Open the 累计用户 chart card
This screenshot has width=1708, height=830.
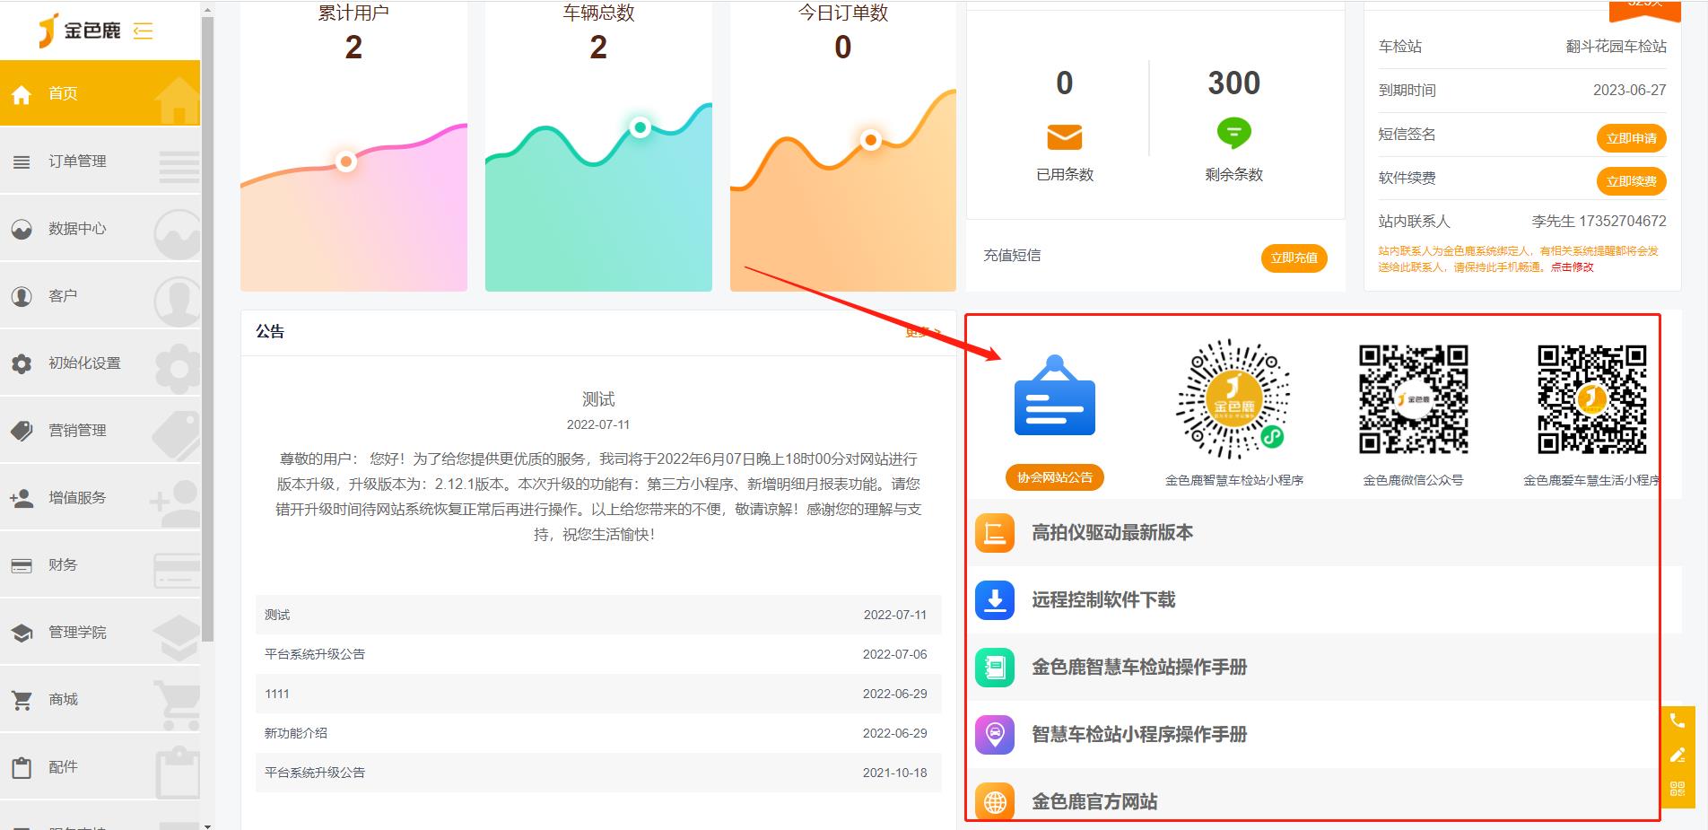pyautogui.click(x=353, y=145)
